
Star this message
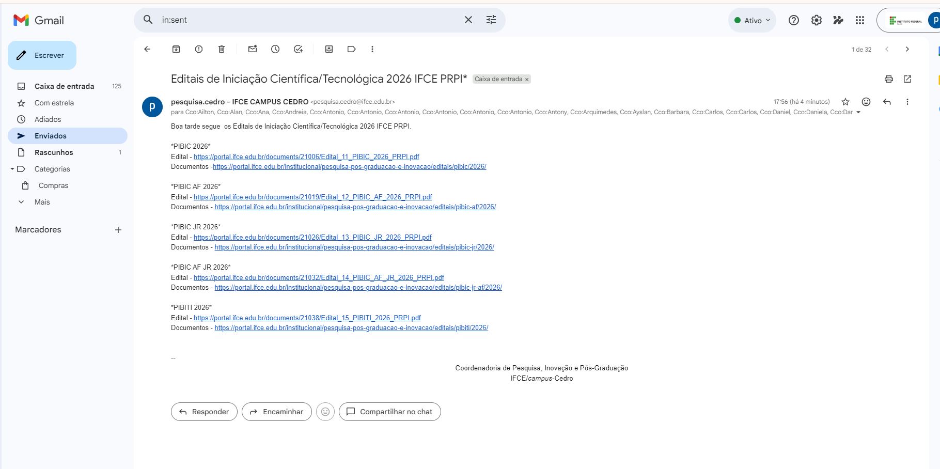point(845,102)
